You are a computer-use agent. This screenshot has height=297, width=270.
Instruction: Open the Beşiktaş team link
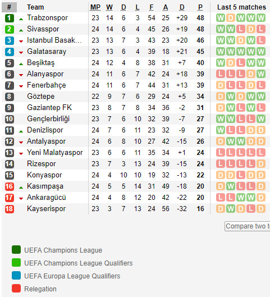41,63
